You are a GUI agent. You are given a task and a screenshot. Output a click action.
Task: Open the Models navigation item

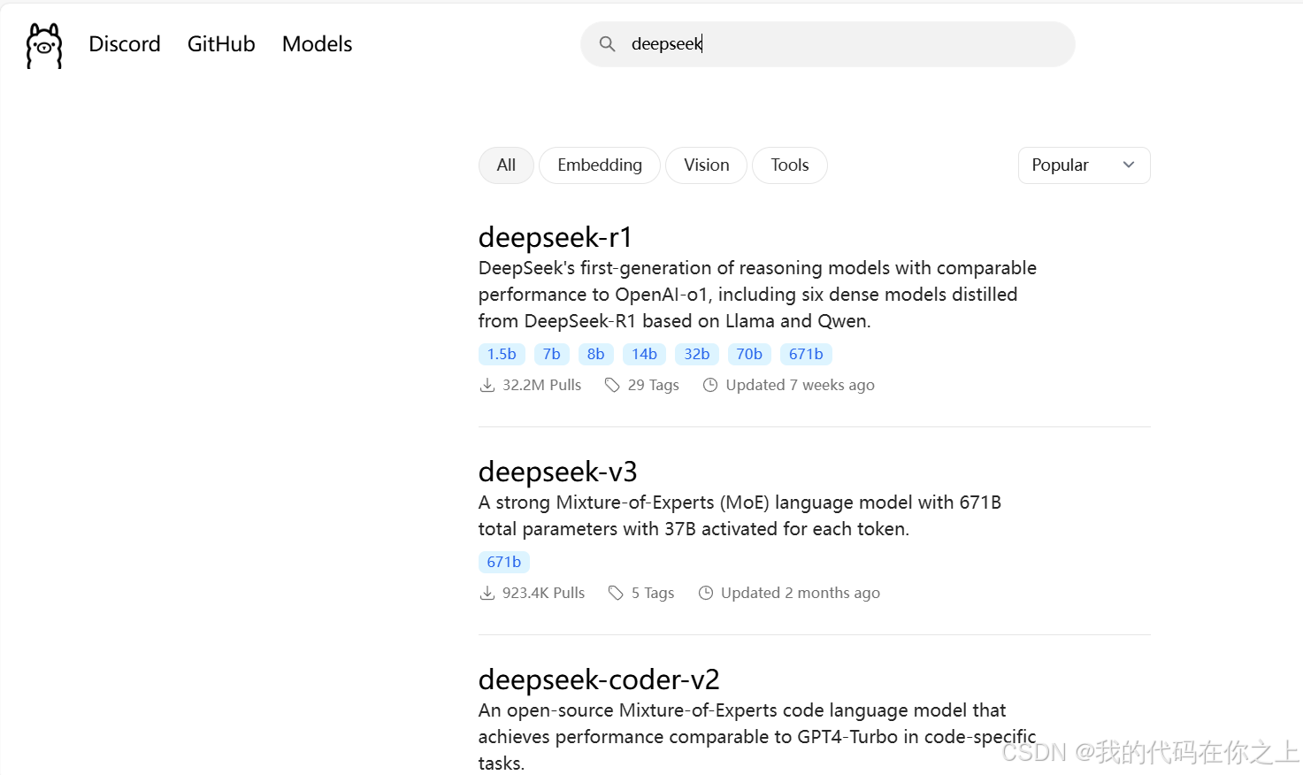pyautogui.click(x=316, y=43)
